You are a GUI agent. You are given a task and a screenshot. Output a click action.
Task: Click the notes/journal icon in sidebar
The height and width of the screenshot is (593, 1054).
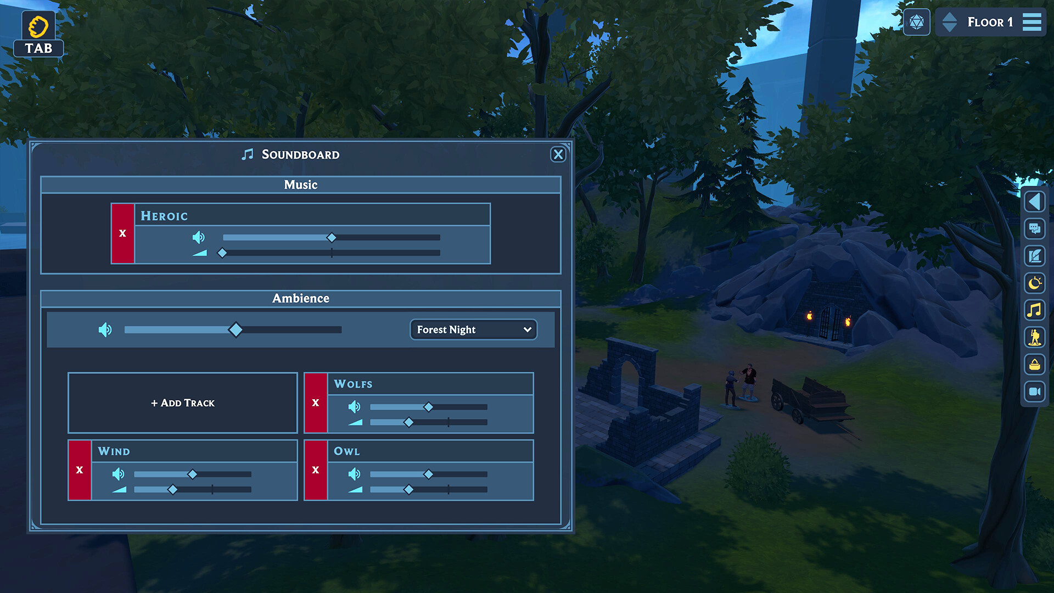[1036, 254]
